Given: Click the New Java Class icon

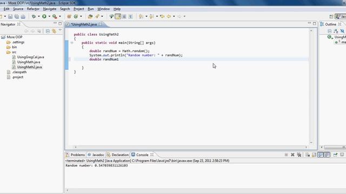Looking at the screenshot, I should click(76, 16).
